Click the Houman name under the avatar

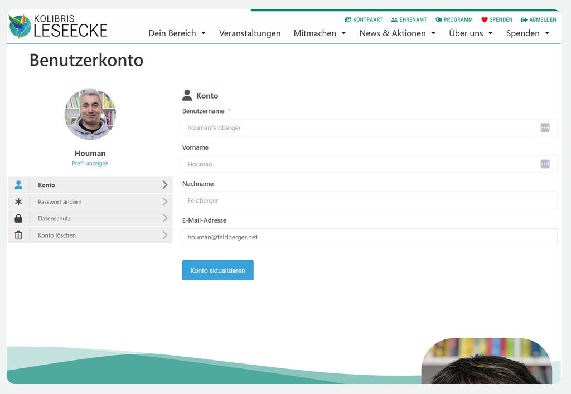tap(90, 154)
